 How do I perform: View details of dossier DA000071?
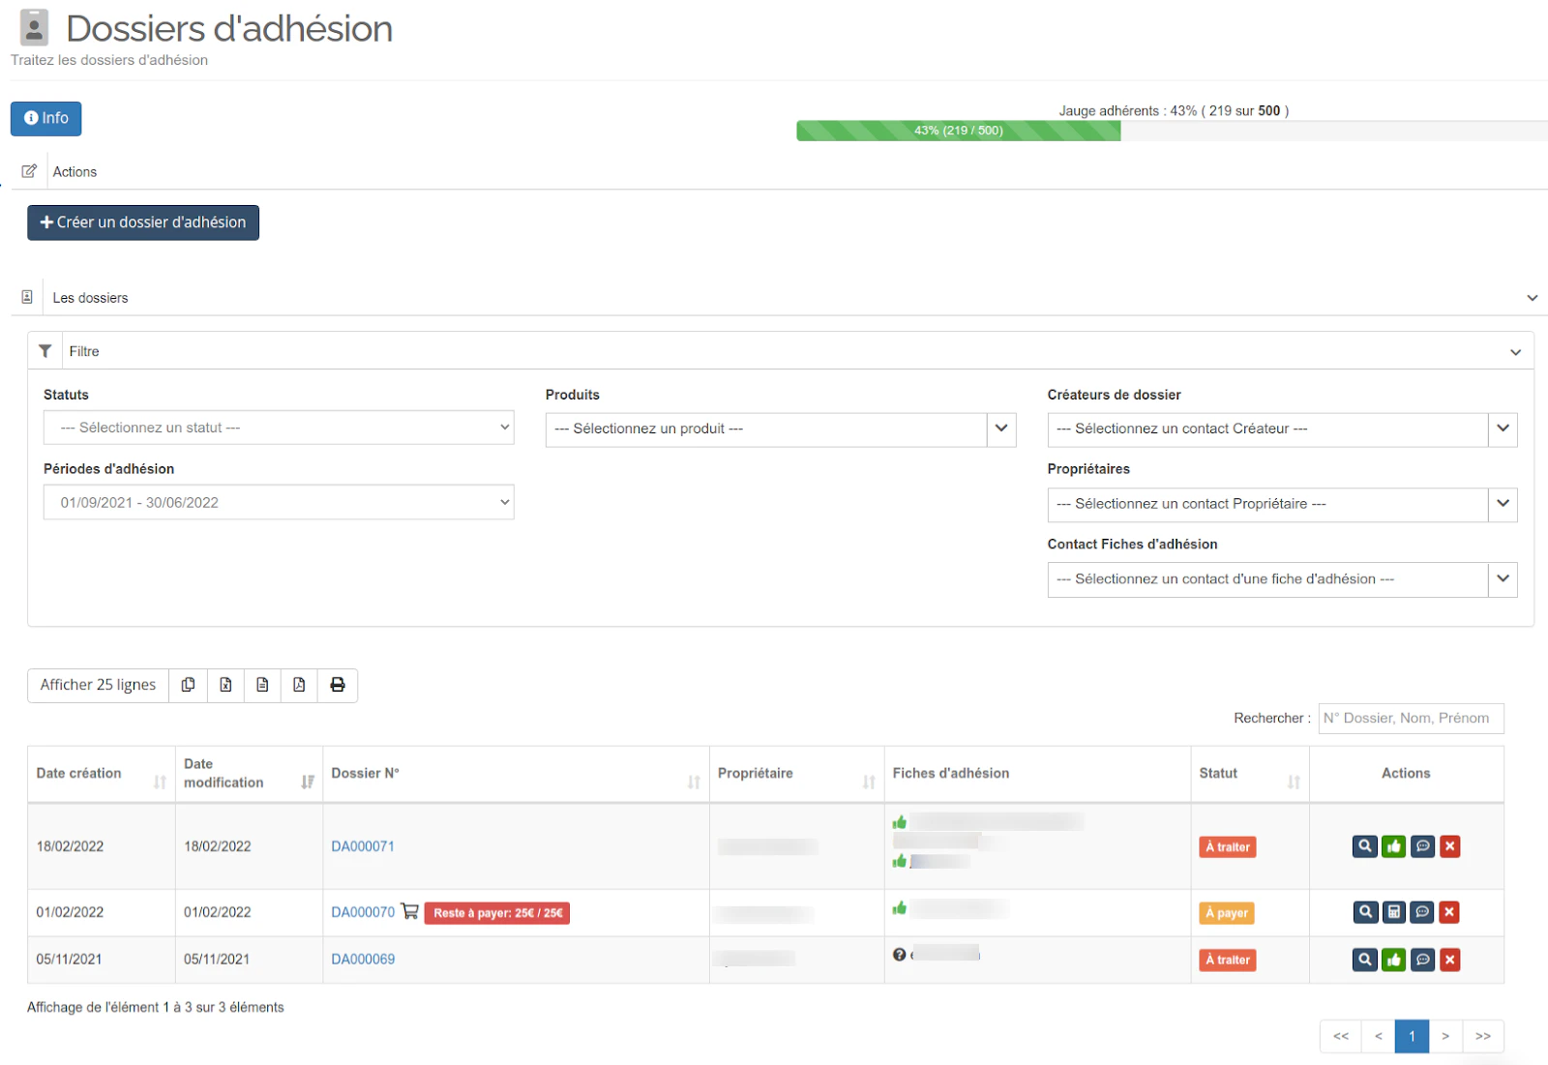tap(1364, 846)
